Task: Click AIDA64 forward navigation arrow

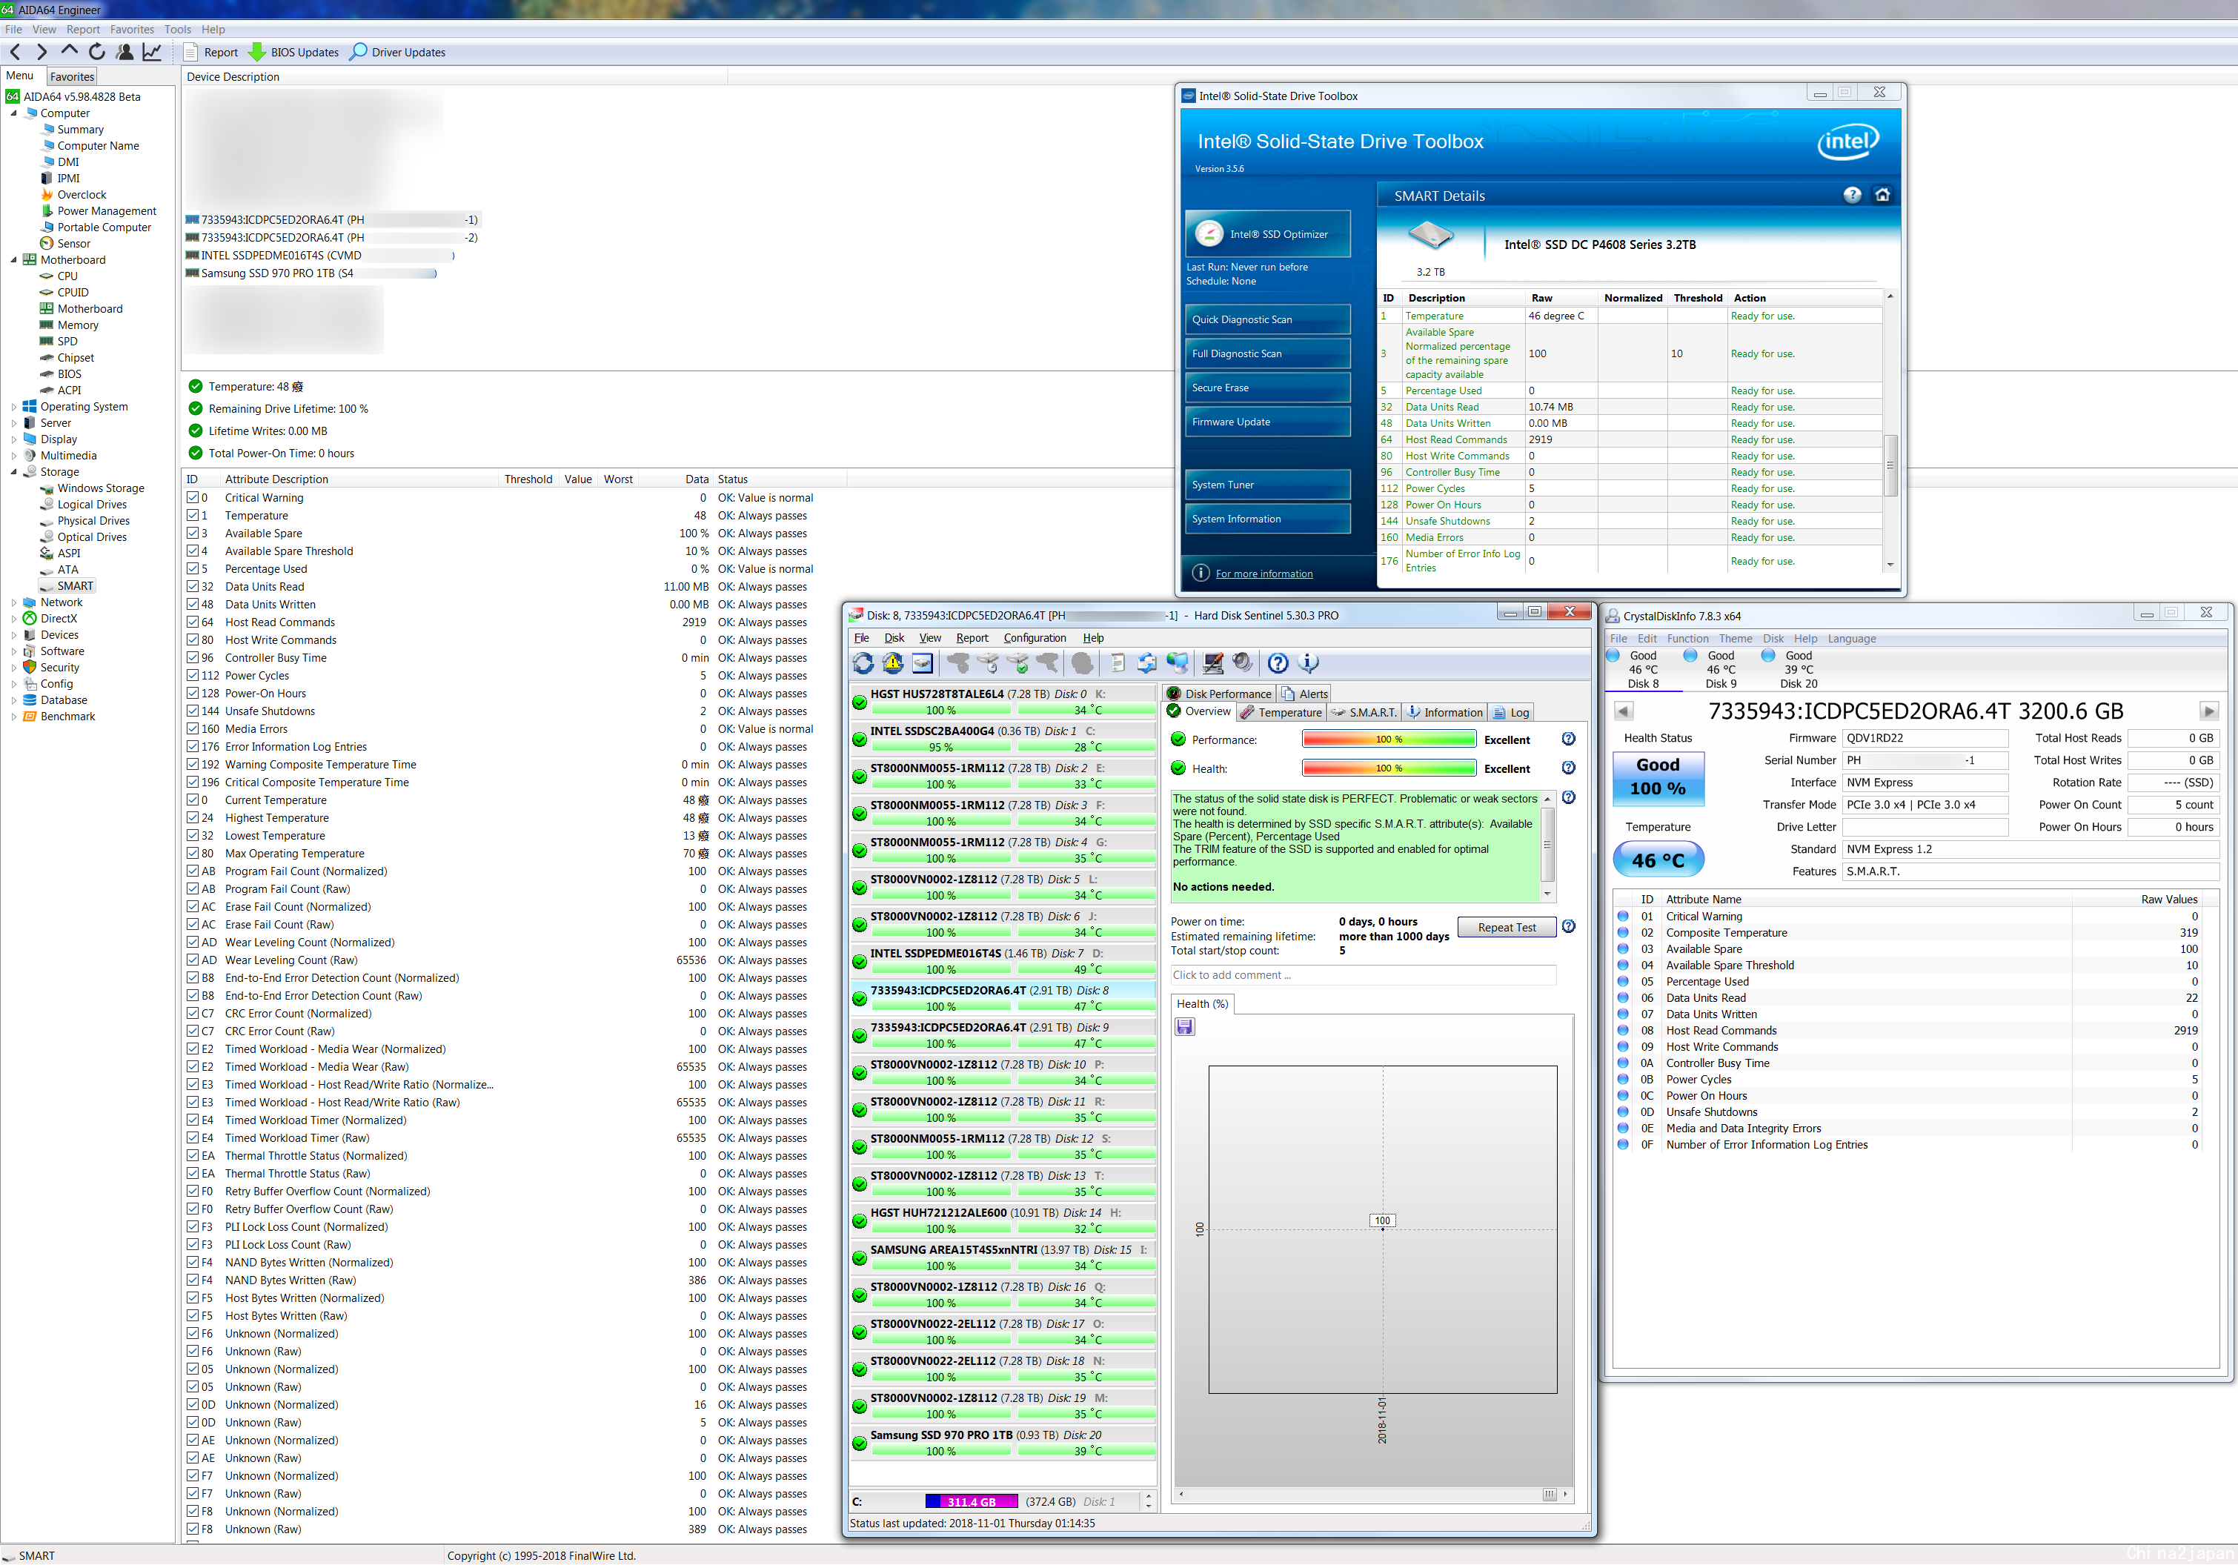Action: (x=41, y=52)
